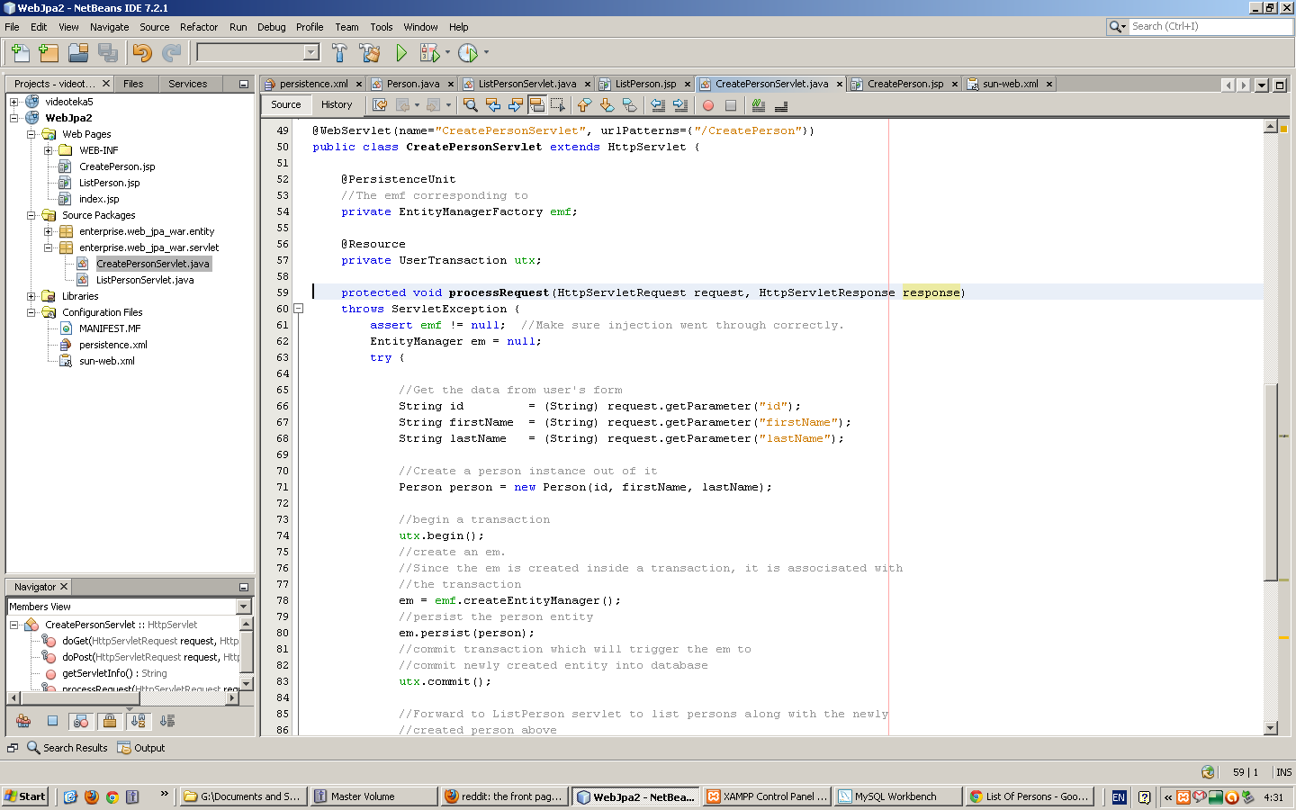
Task: Toggle Sort by Name A-Z in Navigator
Action: [139, 721]
